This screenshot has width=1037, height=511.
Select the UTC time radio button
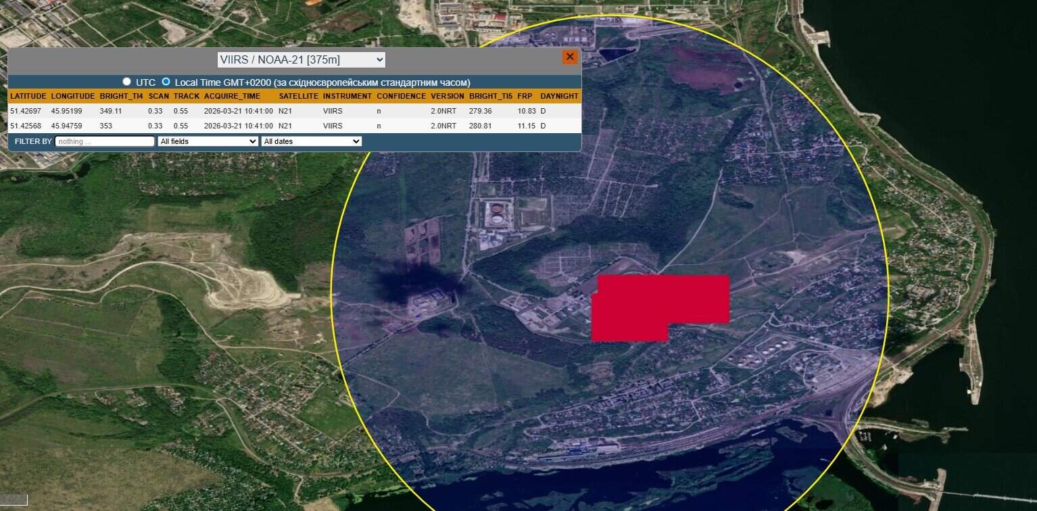(126, 82)
